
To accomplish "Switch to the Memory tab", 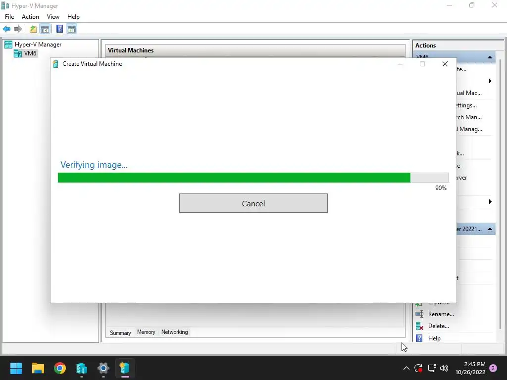I will point(146,332).
